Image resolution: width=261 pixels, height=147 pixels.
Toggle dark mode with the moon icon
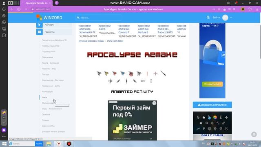tap(208, 17)
